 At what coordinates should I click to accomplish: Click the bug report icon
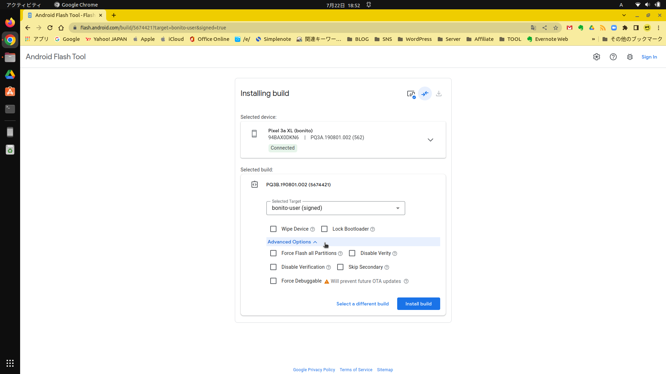click(x=630, y=57)
